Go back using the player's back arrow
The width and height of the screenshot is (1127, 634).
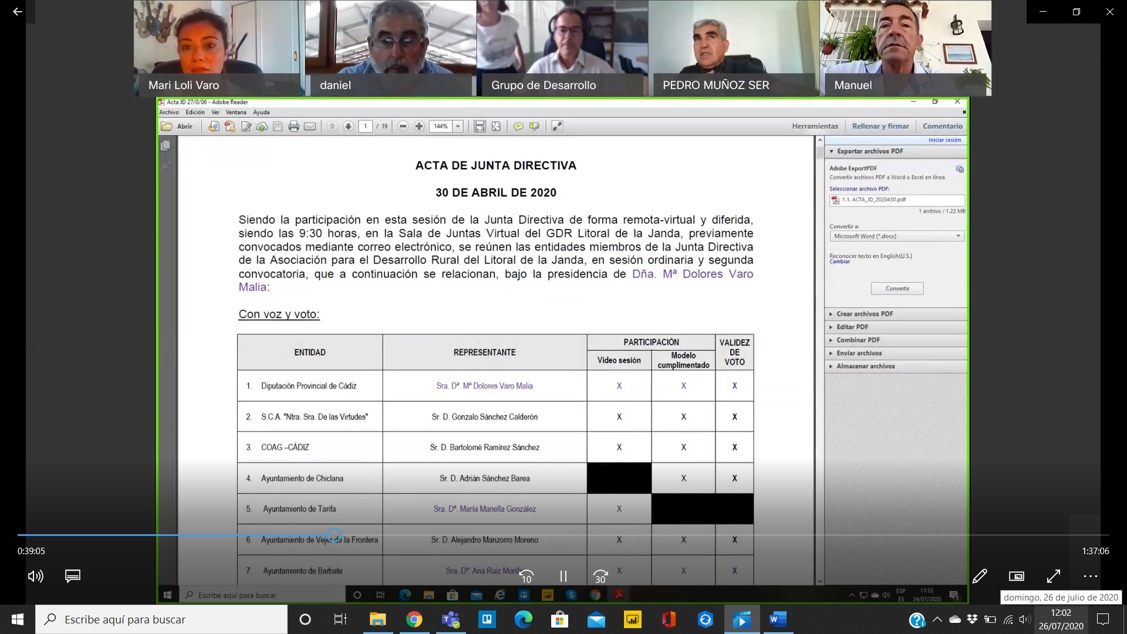pyautogui.click(x=17, y=12)
